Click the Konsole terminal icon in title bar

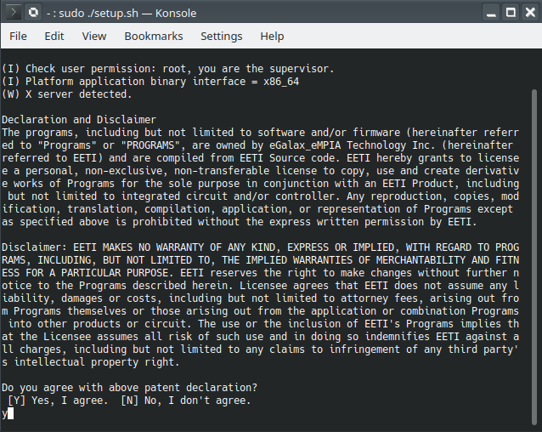[x=13, y=13]
